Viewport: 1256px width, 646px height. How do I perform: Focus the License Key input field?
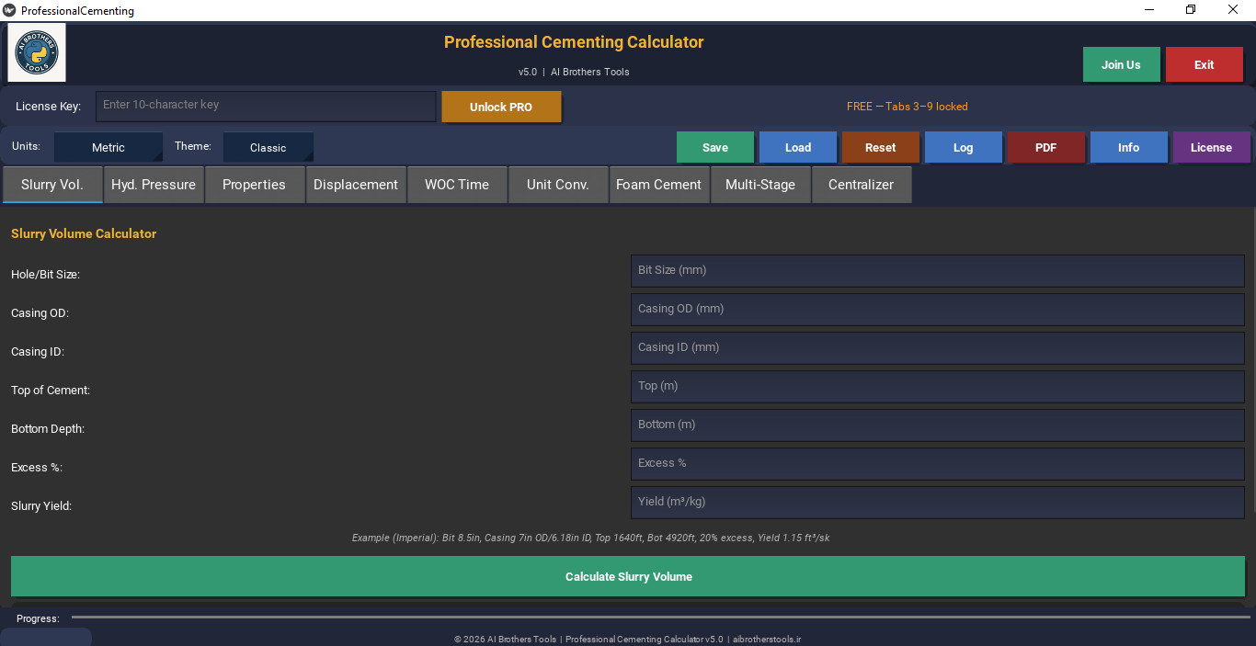(x=266, y=106)
